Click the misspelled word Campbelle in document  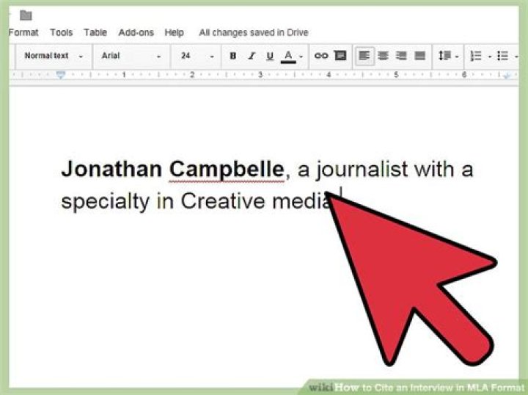(226, 170)
